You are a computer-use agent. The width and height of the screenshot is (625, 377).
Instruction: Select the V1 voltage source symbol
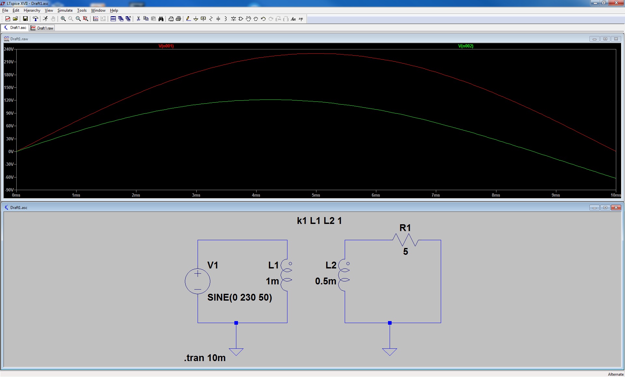198,281
